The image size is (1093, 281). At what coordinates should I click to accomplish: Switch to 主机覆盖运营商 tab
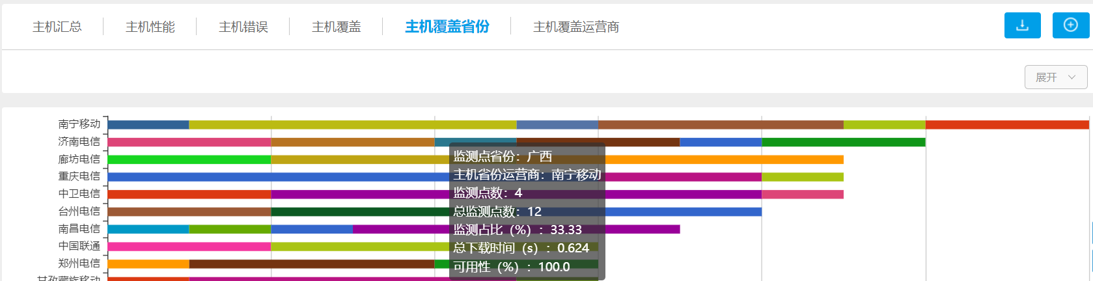click(x=576, y=27)
